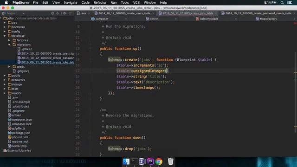
Task: Click scroll-from-source target icon in Project panel
Action: 52,13
